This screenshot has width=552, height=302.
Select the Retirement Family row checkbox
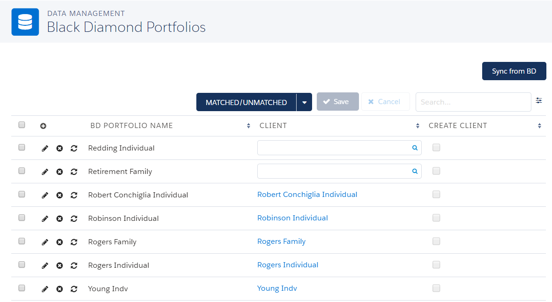[22, 171]
